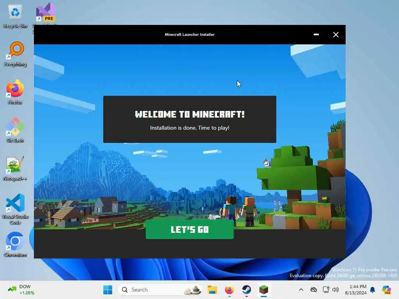Open the notifications bell icon
399x299 pixels.
(373, 290)
